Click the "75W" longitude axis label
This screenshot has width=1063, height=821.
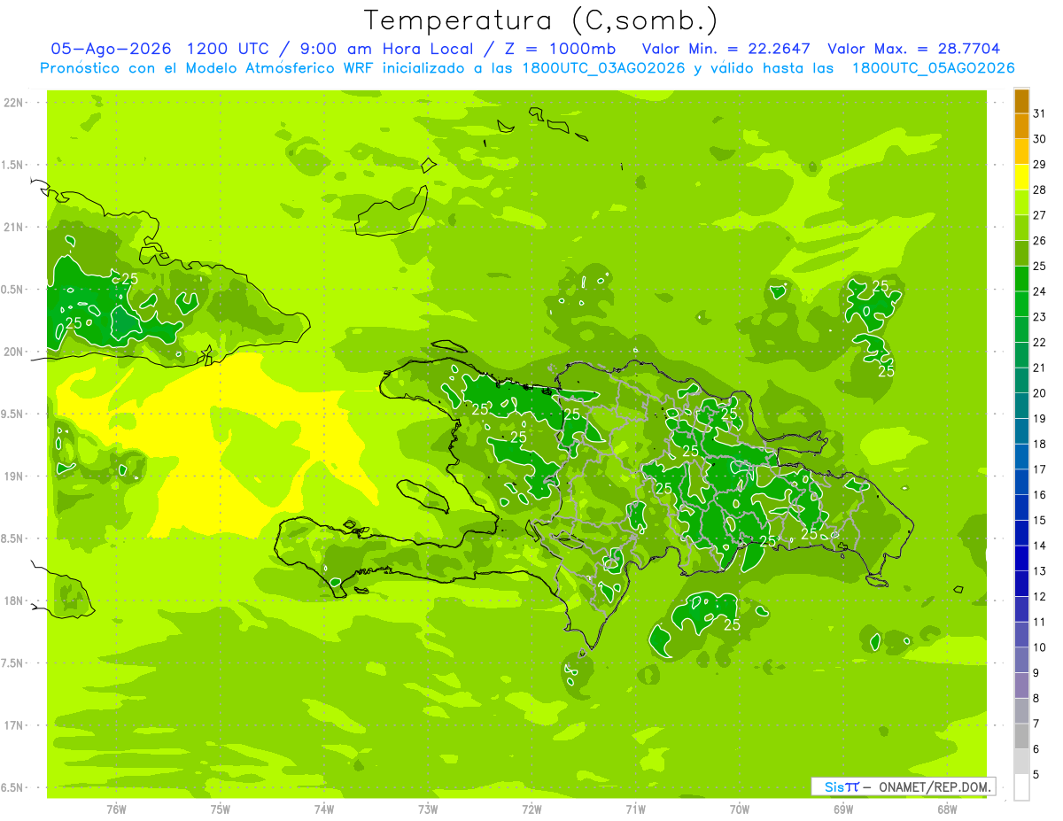click(x=221, y=809)
